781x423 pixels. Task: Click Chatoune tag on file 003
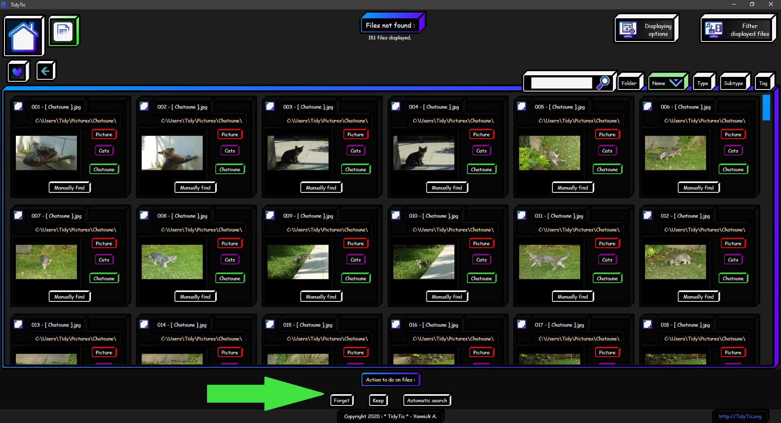(x=356, y=169)
